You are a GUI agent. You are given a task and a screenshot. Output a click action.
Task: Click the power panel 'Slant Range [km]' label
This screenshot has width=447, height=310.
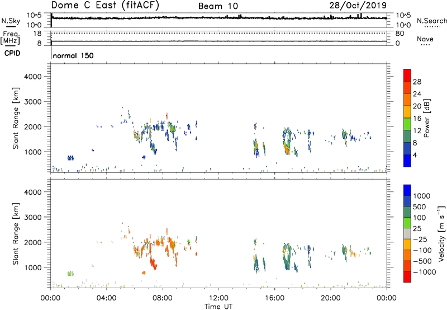point(16,118)
